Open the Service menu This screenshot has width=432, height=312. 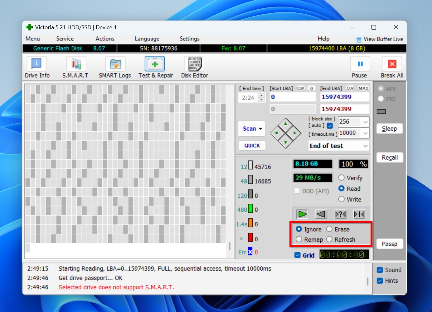[65, 39]
